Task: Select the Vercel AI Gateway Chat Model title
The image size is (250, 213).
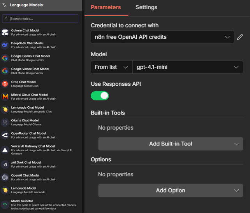Action: (33, 146)
